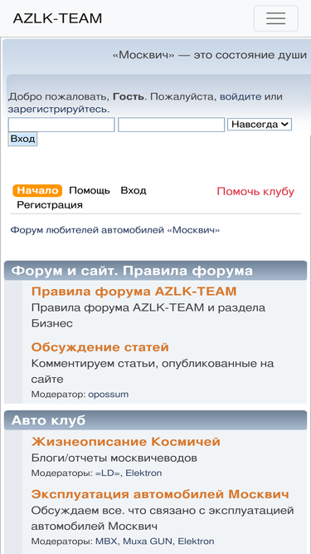The height and width of the screenshot is (554, 311).
Task: View moderator =LD= profile
Action: (x=108, y=473)
